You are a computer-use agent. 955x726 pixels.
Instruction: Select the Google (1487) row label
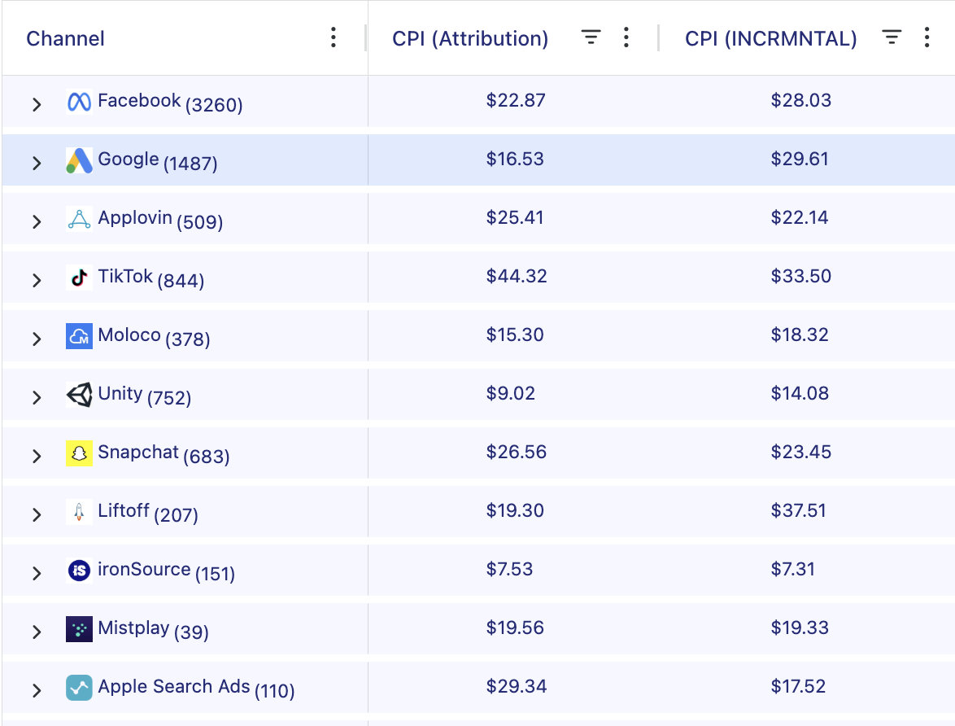[x=157, y=160]
